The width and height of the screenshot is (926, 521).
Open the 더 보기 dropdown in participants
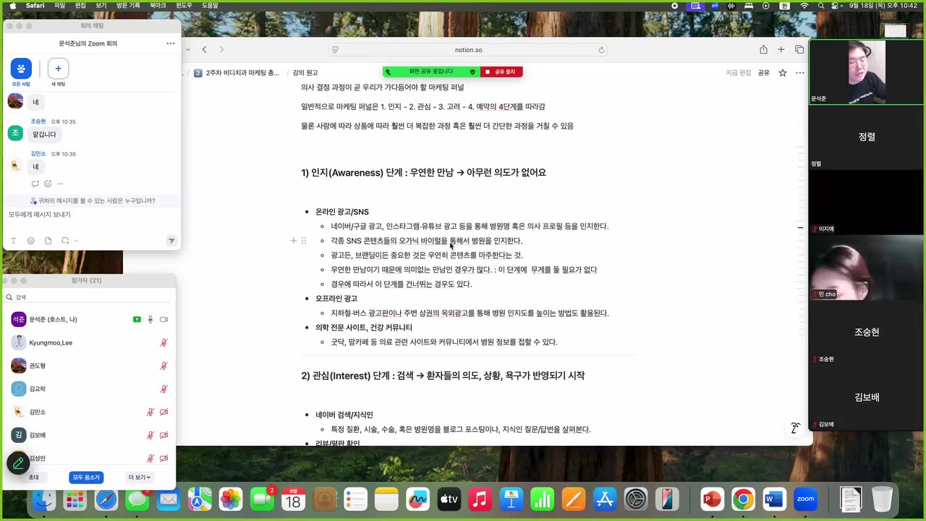tap(140, 478)
